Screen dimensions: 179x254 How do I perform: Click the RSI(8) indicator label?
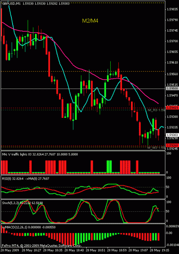[x=26, y=179]
